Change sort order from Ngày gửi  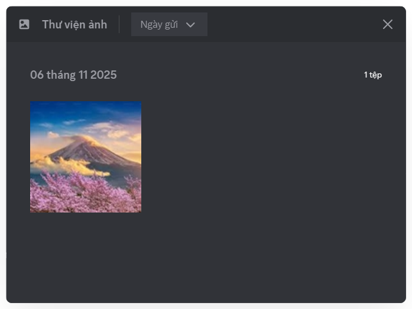click(x=169, y=24)
